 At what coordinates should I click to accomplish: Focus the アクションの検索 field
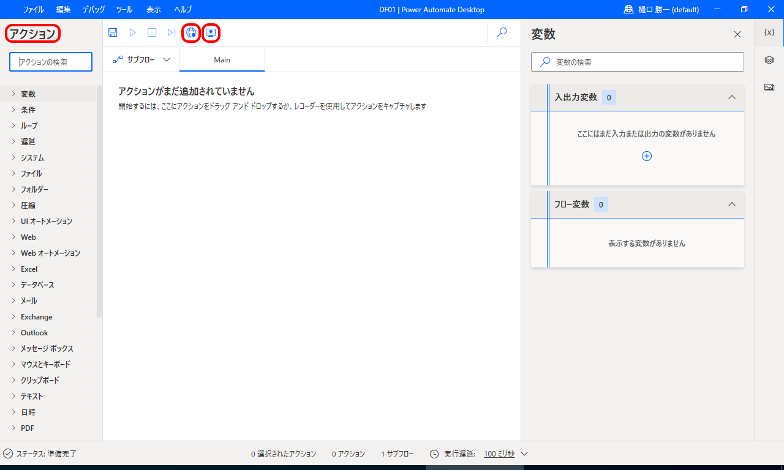[x=51, y=62]
